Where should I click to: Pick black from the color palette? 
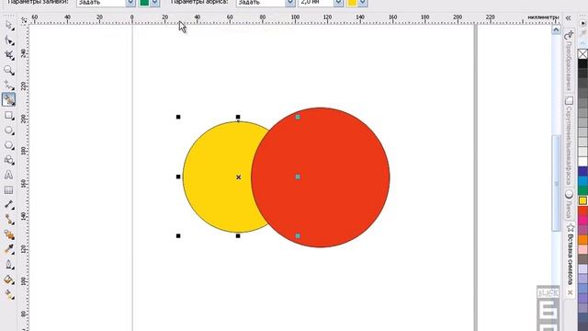click(x=582, y=63)
